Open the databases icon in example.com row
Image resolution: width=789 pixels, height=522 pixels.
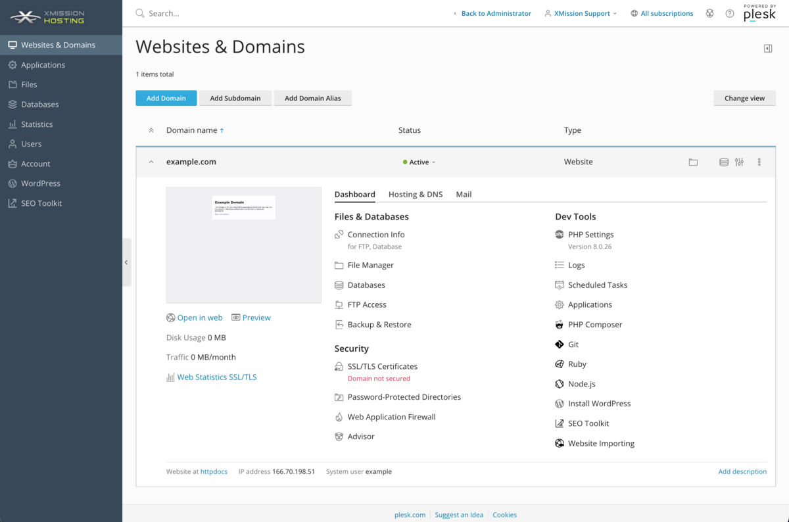click(724, 162)
